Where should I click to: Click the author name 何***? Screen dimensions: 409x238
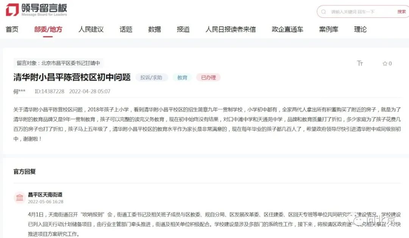pos(19,91)
